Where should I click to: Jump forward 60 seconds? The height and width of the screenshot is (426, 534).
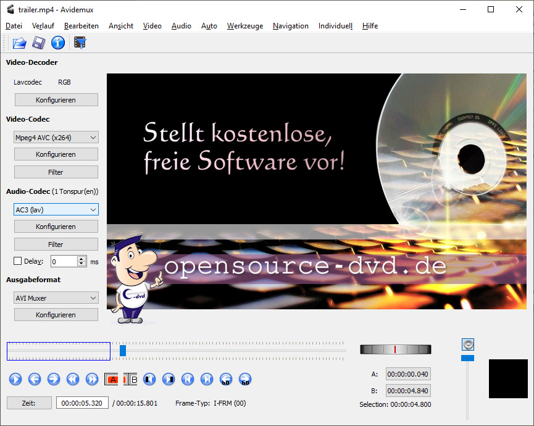pos(245,379)
